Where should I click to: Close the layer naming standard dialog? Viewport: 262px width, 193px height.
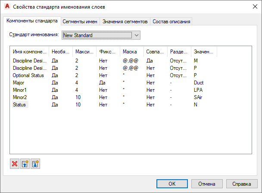pyautogui.click(x=252, y=7)
